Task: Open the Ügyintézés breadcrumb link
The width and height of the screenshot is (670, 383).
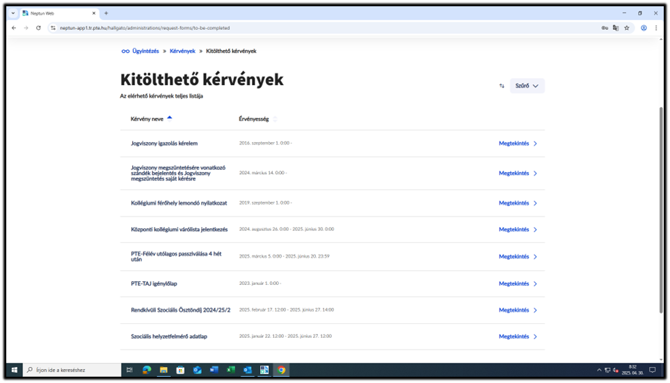Action: click(x=145, y=51)
